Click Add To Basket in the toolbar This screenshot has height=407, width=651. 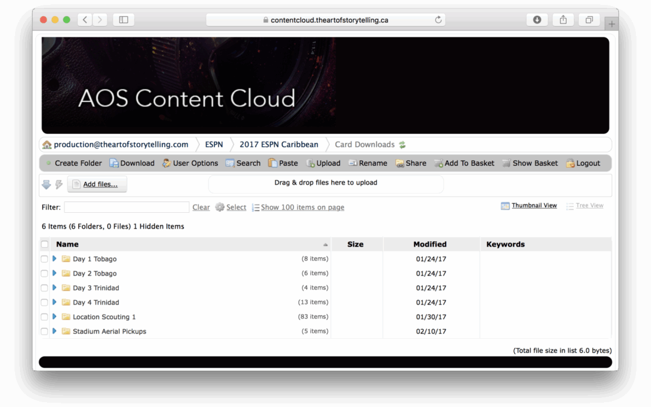click(464, 163)
